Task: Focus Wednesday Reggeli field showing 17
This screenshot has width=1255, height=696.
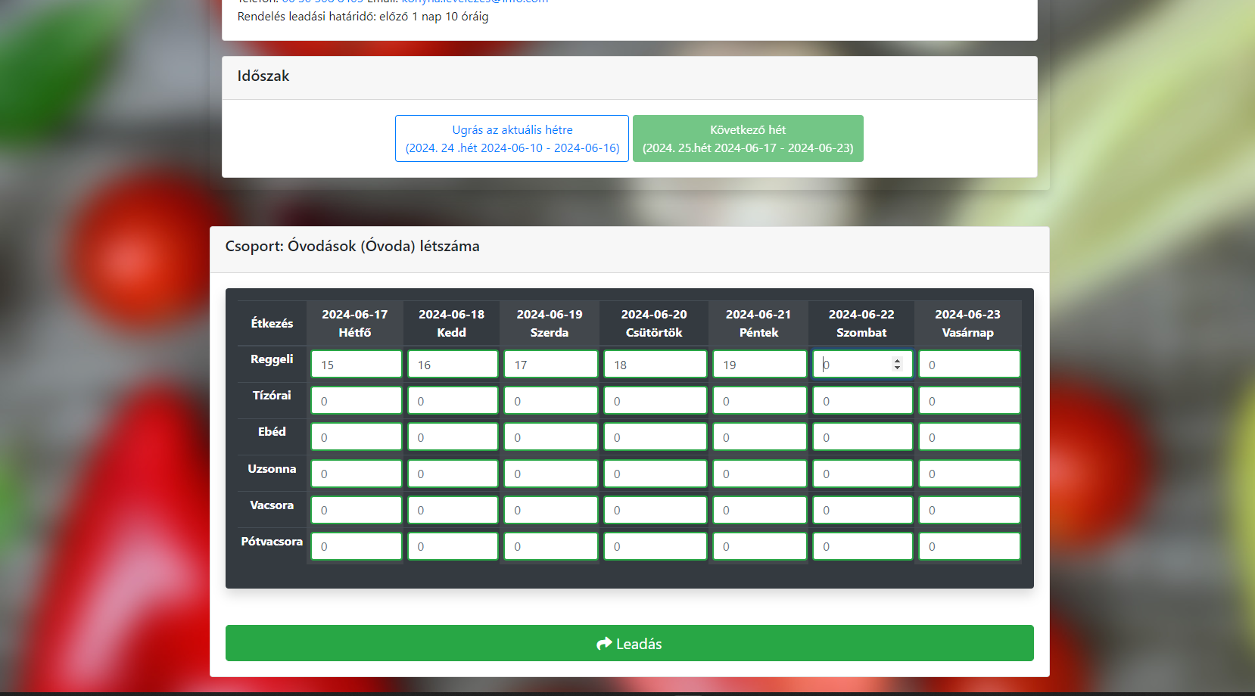Action: point(550,365)
